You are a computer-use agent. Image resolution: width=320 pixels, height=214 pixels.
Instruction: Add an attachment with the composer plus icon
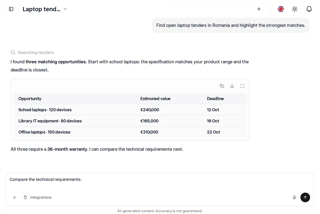14,197
